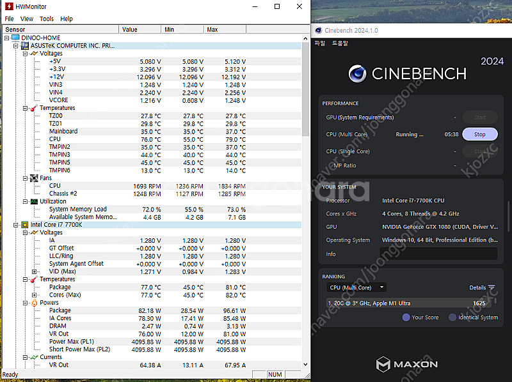Click the HWMonitor vertical scrollbar thumb
Image resolution: width=512 pixels, height=382 pixels.
pyautogui.click(x=305, y=89)
